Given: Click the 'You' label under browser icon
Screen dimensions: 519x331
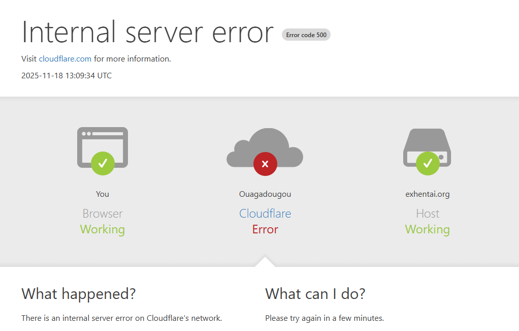Looking at the screenshot, I should pos(103,194).
